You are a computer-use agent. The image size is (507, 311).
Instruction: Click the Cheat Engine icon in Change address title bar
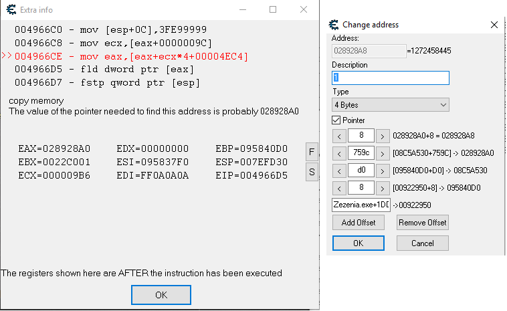[x=333, y=25]
